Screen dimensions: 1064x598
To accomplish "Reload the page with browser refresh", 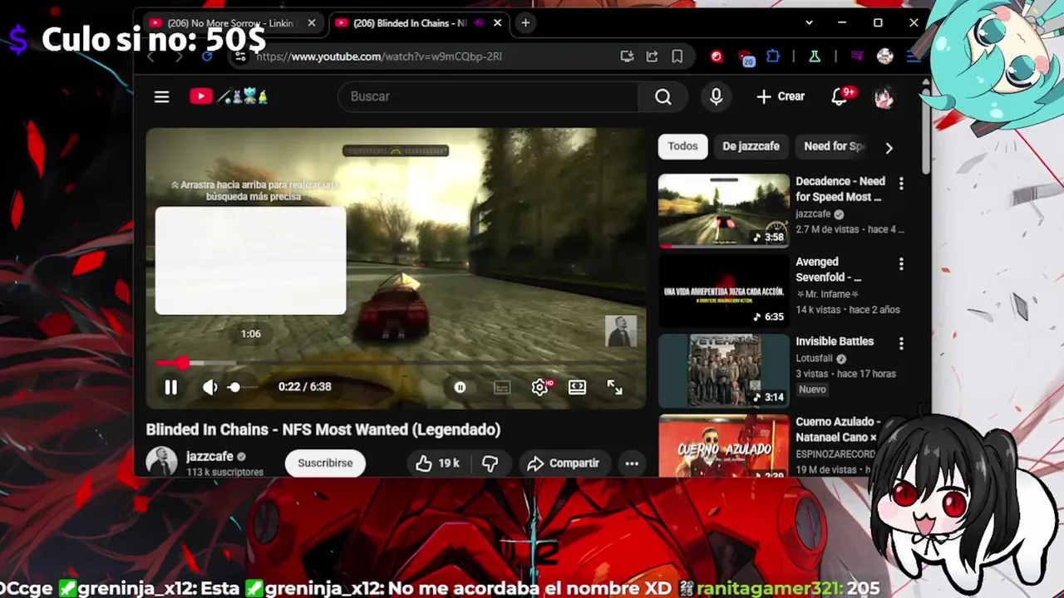I will click(x=207, y=56).
